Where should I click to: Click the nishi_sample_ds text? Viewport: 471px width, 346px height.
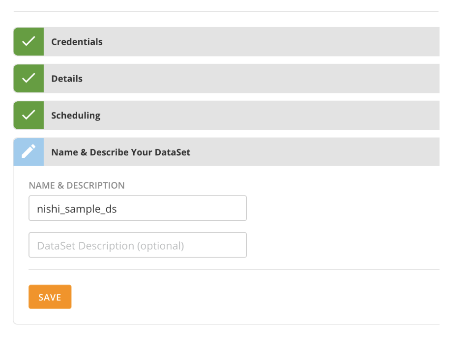tap(77, 208)
